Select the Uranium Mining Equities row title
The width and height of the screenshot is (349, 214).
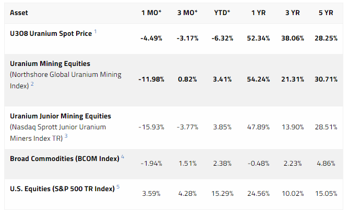coord(50,63)
